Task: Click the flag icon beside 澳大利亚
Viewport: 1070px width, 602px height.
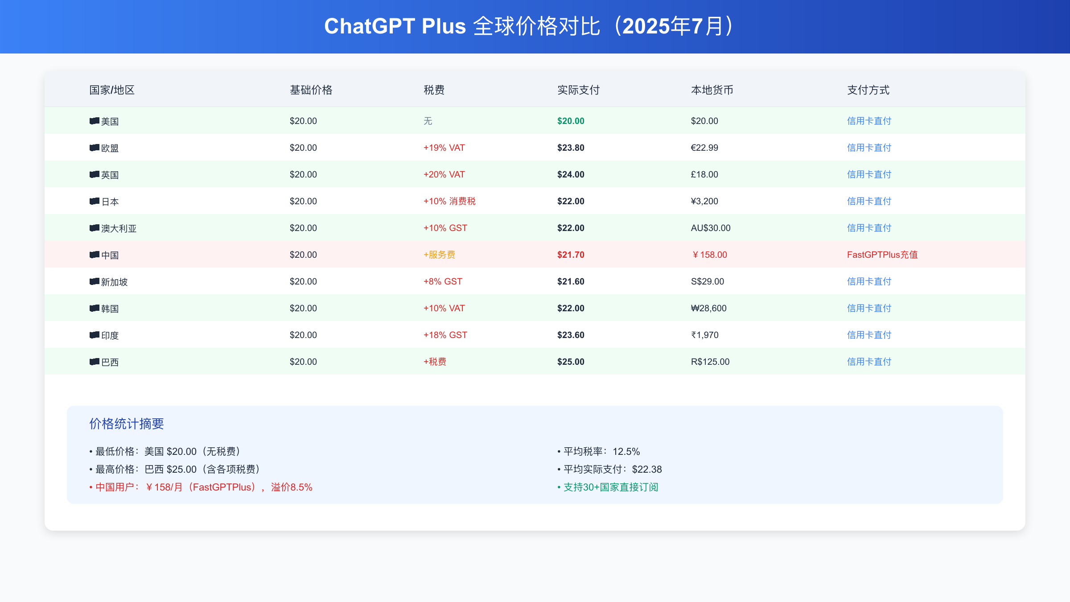Action: click(x=94, y=228)
